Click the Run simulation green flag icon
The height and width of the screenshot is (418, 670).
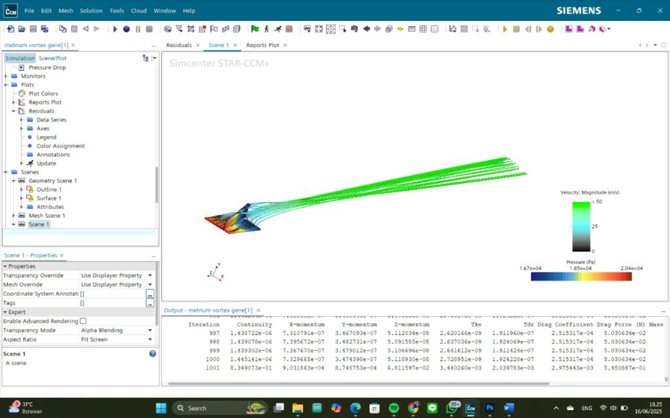click(255, 29)
